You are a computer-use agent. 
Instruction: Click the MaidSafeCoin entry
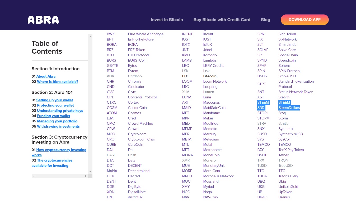click(214, 108)
